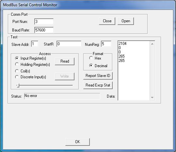Click the NumReg input field
This screenshot has width=176, height=152.
[106, 44]
